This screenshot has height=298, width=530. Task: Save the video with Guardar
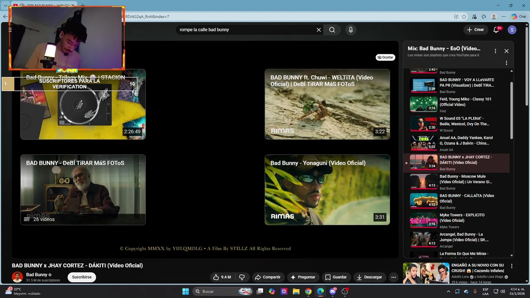point(336,277)
